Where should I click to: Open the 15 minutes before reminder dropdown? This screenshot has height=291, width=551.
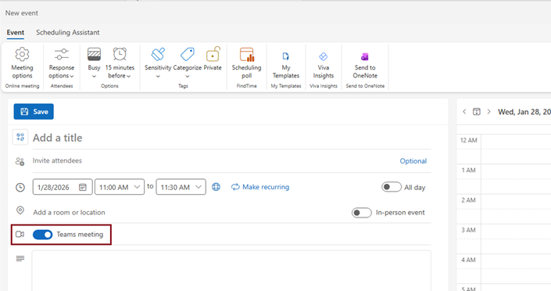[120, 64]
